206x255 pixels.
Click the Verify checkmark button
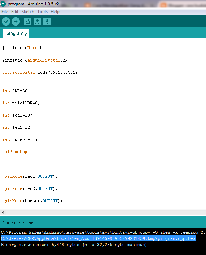[6, 22]
